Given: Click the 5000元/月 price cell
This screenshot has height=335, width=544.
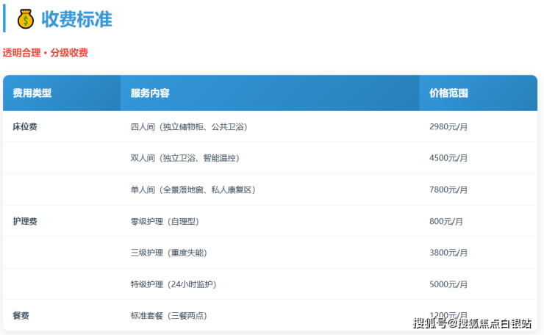Looking at the screenshot, I should pos(448,284).
